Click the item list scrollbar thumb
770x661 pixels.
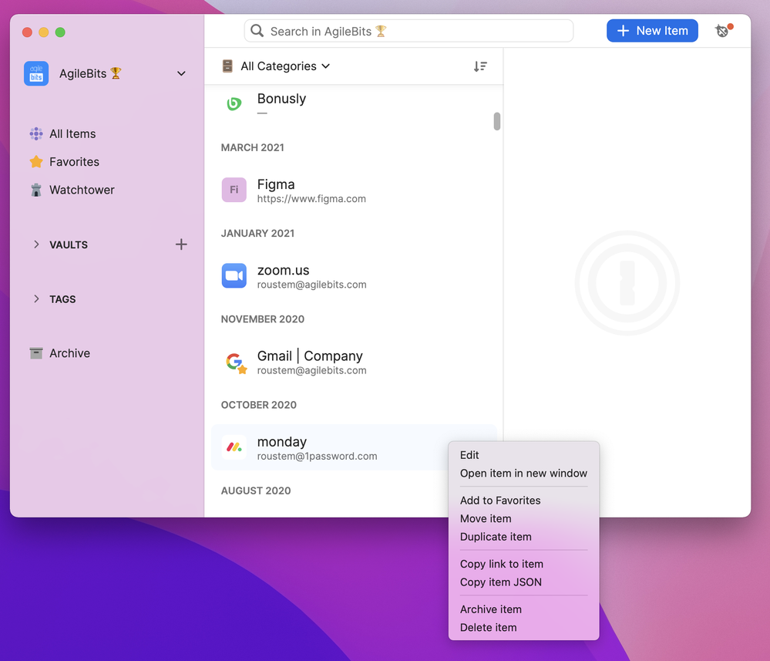497,122
